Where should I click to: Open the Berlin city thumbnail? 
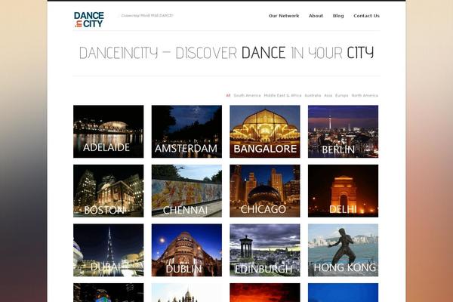pyautogui.click(x=343, y=131)
